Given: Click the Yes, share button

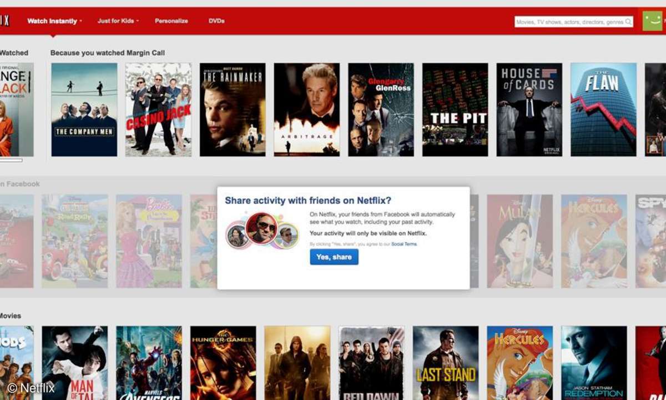Looking at the screenshot, I should point(334,257).
